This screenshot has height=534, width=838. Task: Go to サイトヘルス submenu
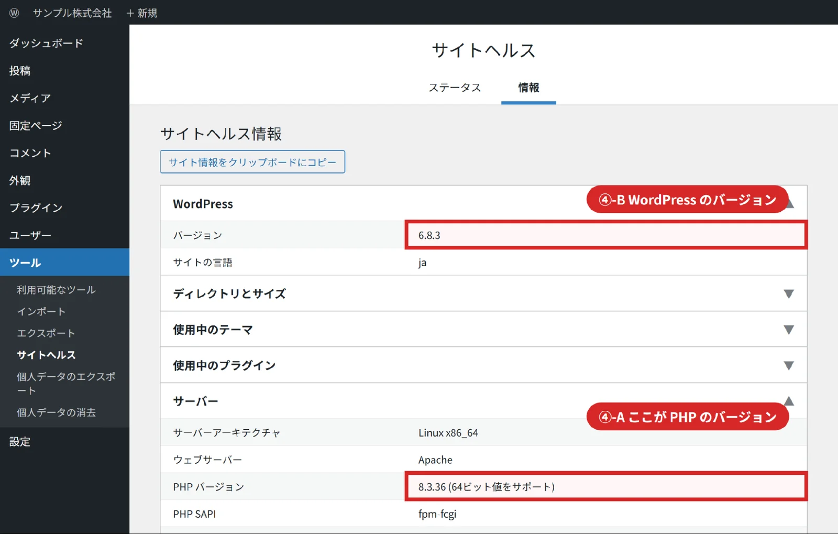click(x=46, y=355)
